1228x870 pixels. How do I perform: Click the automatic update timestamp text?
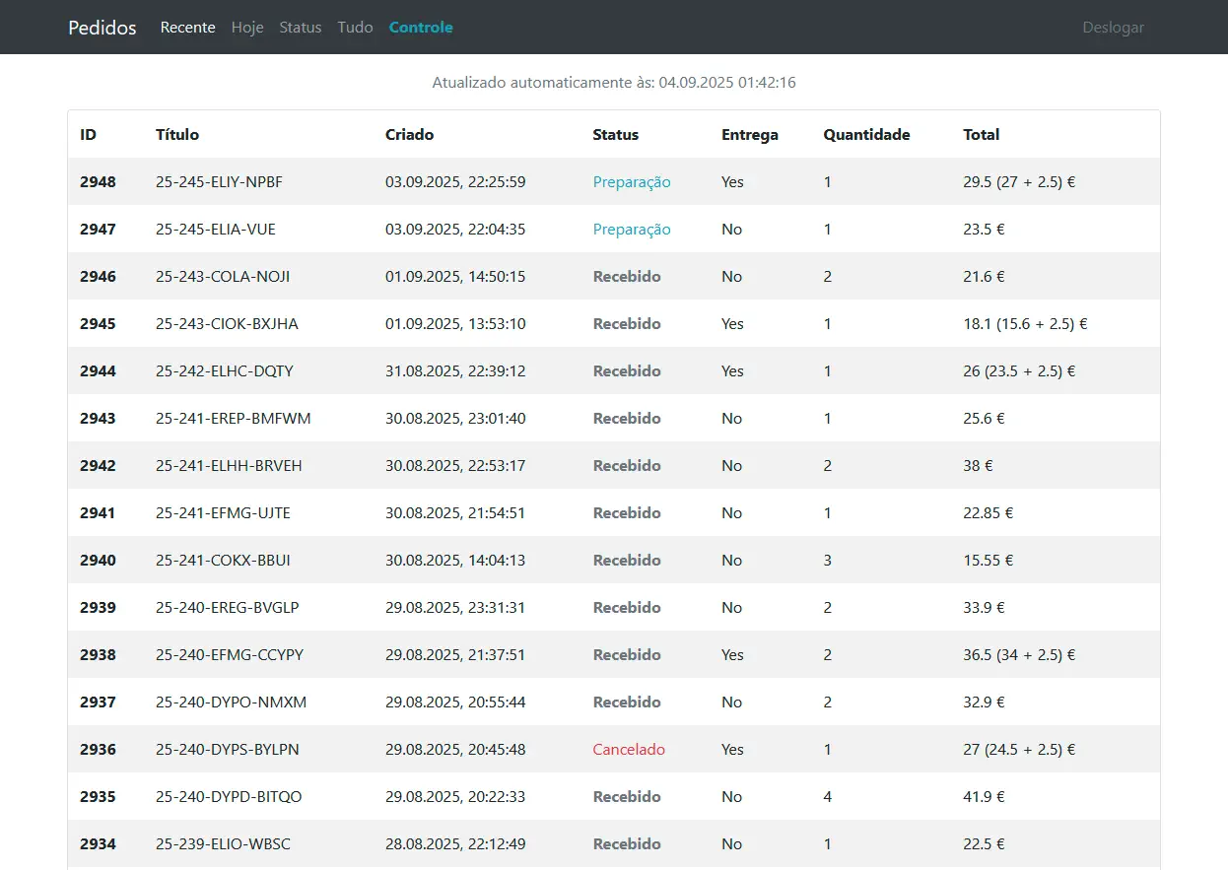[613, 83]
